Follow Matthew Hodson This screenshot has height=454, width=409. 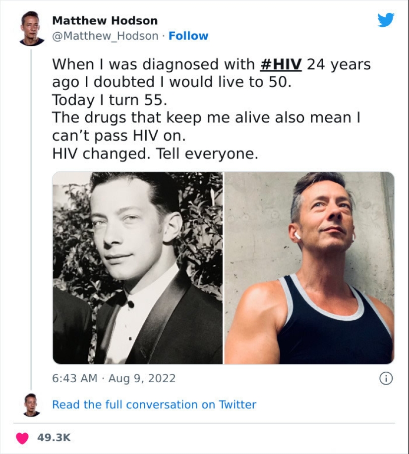[188, 36]
